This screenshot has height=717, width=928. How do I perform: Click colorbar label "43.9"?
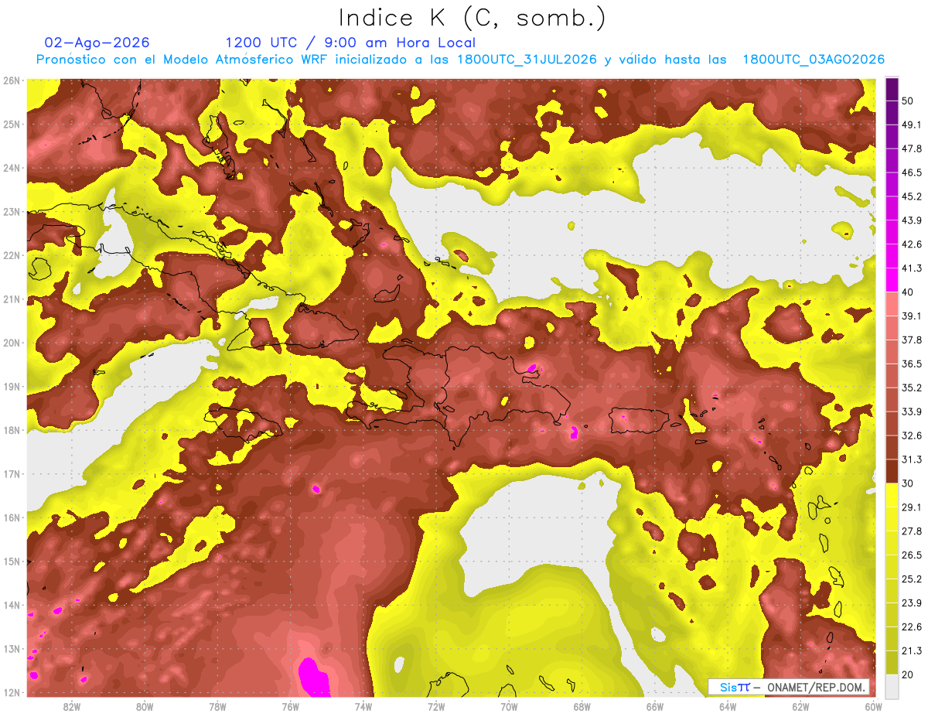point(911,220)
